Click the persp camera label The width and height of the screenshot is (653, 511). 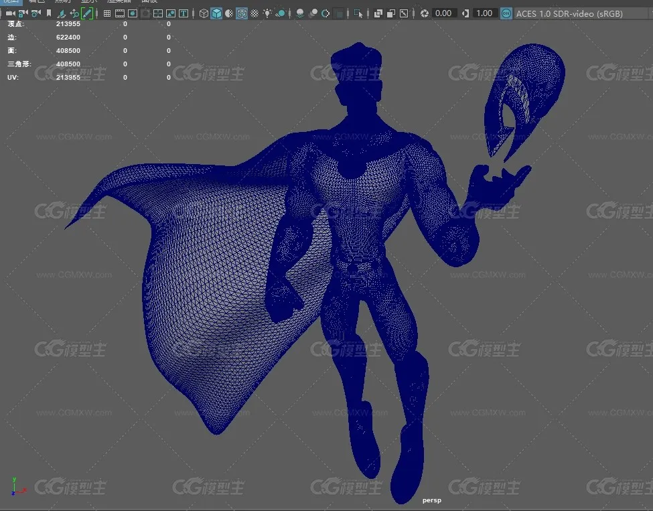431,500
